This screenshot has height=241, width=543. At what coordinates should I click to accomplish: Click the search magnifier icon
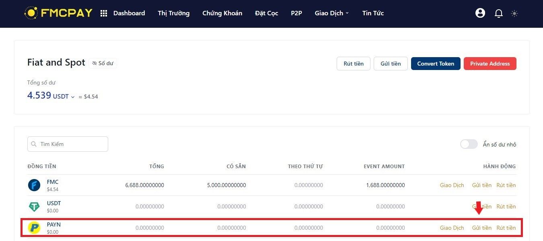[x=34, y=144]
